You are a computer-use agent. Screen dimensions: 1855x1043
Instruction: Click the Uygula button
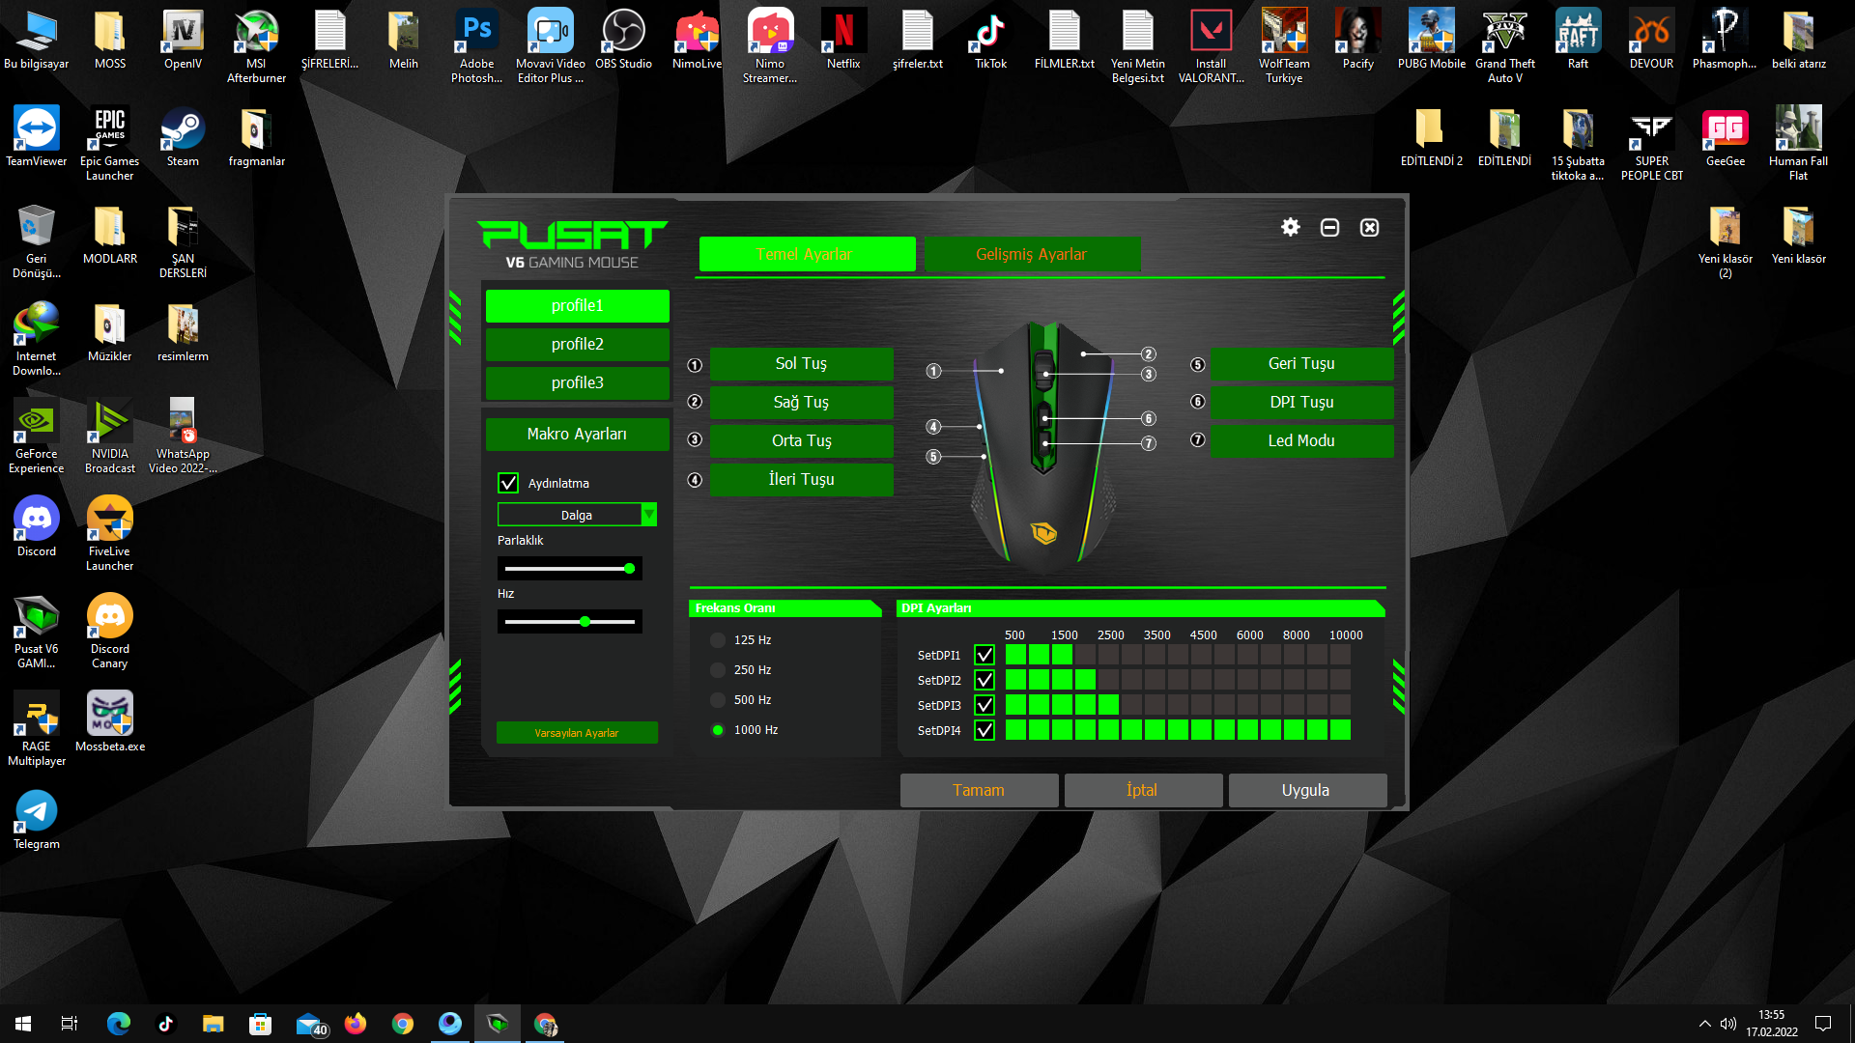[x=1307, y=790]
